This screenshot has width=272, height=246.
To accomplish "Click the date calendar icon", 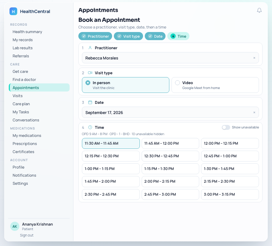I will 90,102.
